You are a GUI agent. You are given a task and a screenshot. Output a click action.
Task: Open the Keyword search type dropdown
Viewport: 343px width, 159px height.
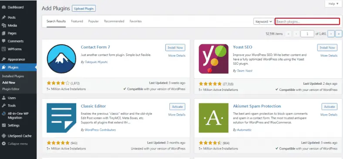tap(264, 21)
